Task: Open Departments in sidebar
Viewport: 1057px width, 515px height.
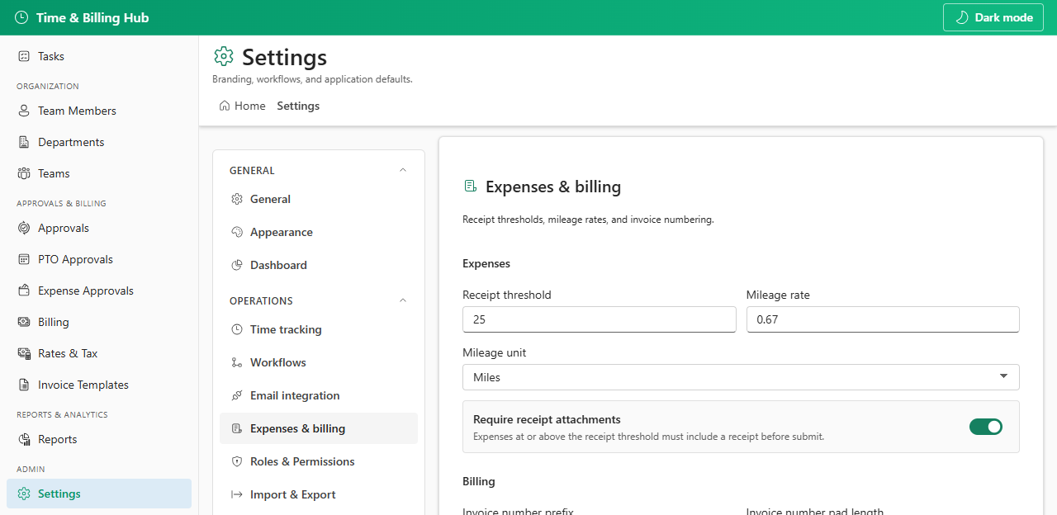Action: click(x=99, y=142)
